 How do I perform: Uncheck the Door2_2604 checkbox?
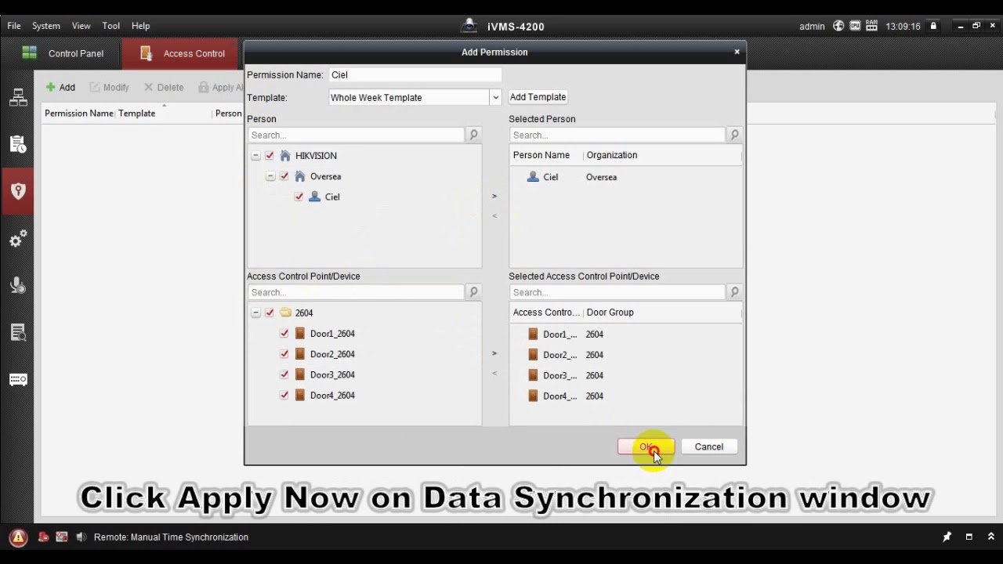284,354
